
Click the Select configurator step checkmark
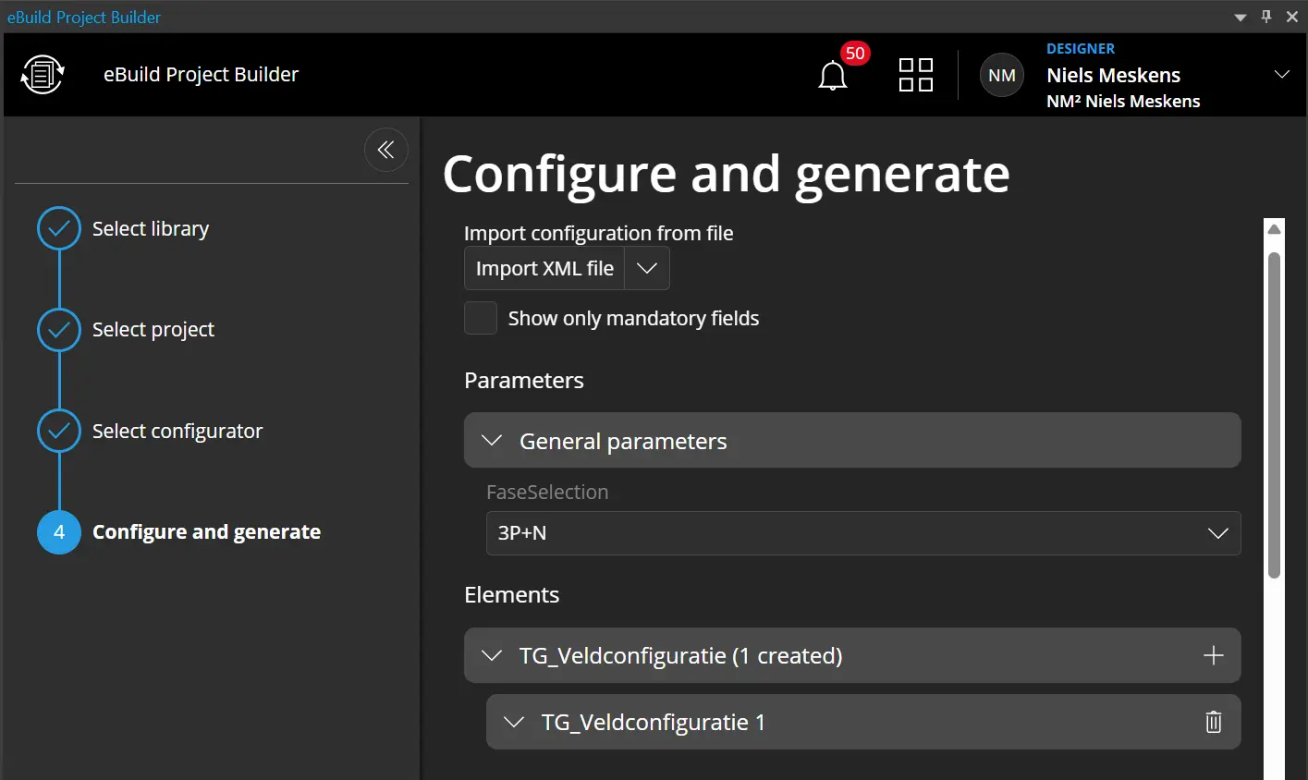(x=59, y=431)
